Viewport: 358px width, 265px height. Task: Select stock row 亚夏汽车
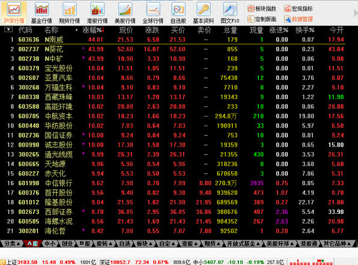pos(175,78)
